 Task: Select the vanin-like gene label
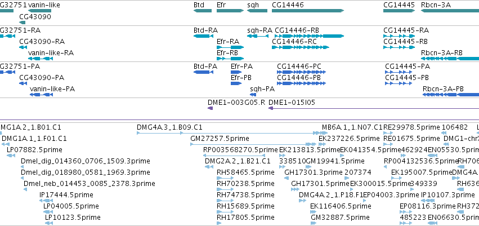tap(44, 5)
